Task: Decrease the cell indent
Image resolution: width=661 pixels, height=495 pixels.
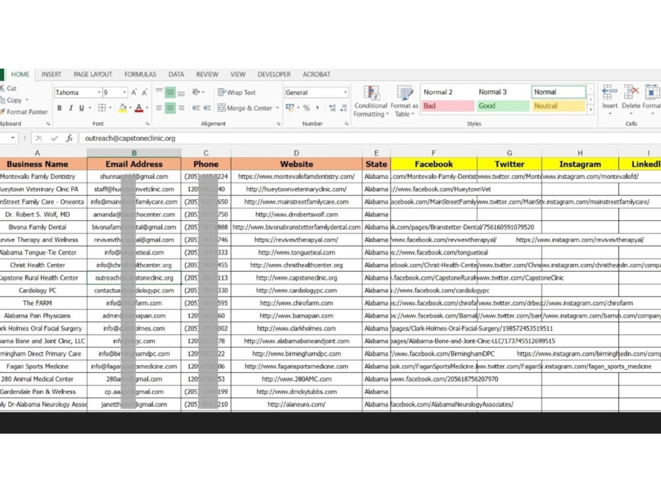Action: coord(196,108)
